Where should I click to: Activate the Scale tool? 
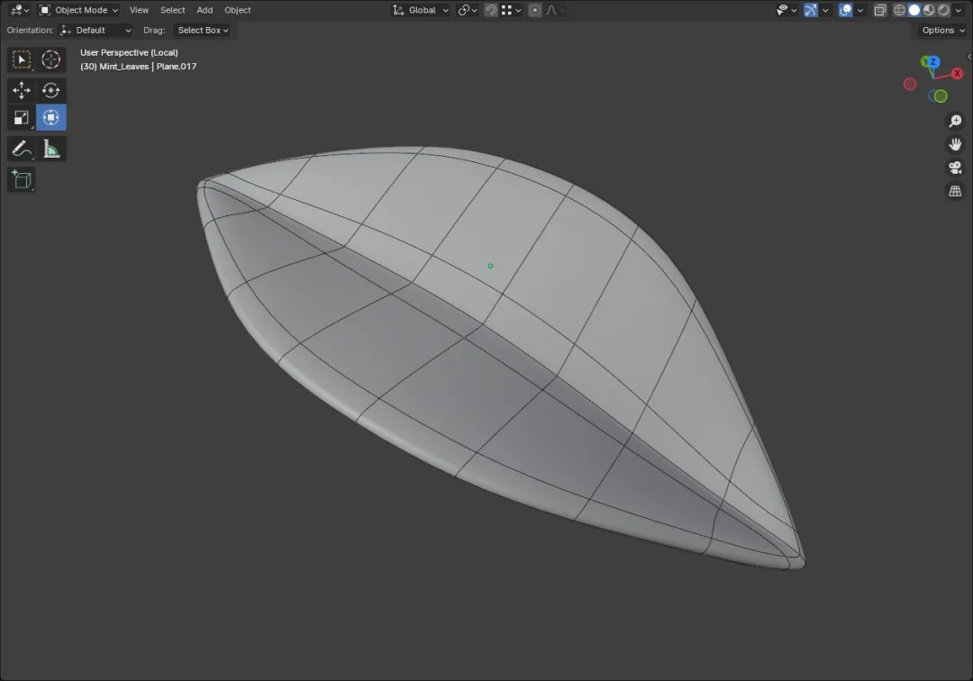(x=21, y=118)
